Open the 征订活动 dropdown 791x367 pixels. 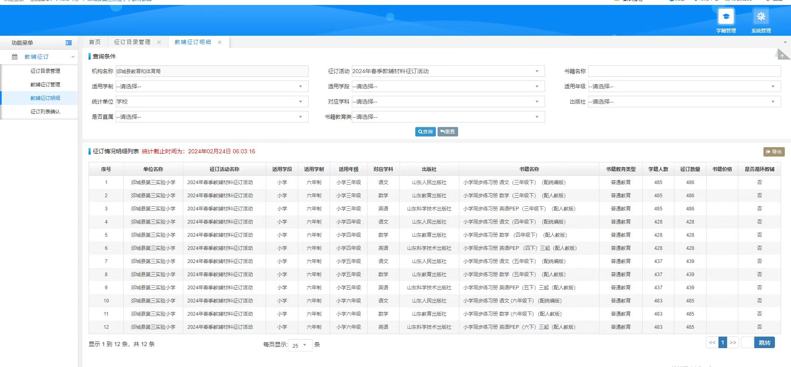pyautogui.click(x=448, y=71)
